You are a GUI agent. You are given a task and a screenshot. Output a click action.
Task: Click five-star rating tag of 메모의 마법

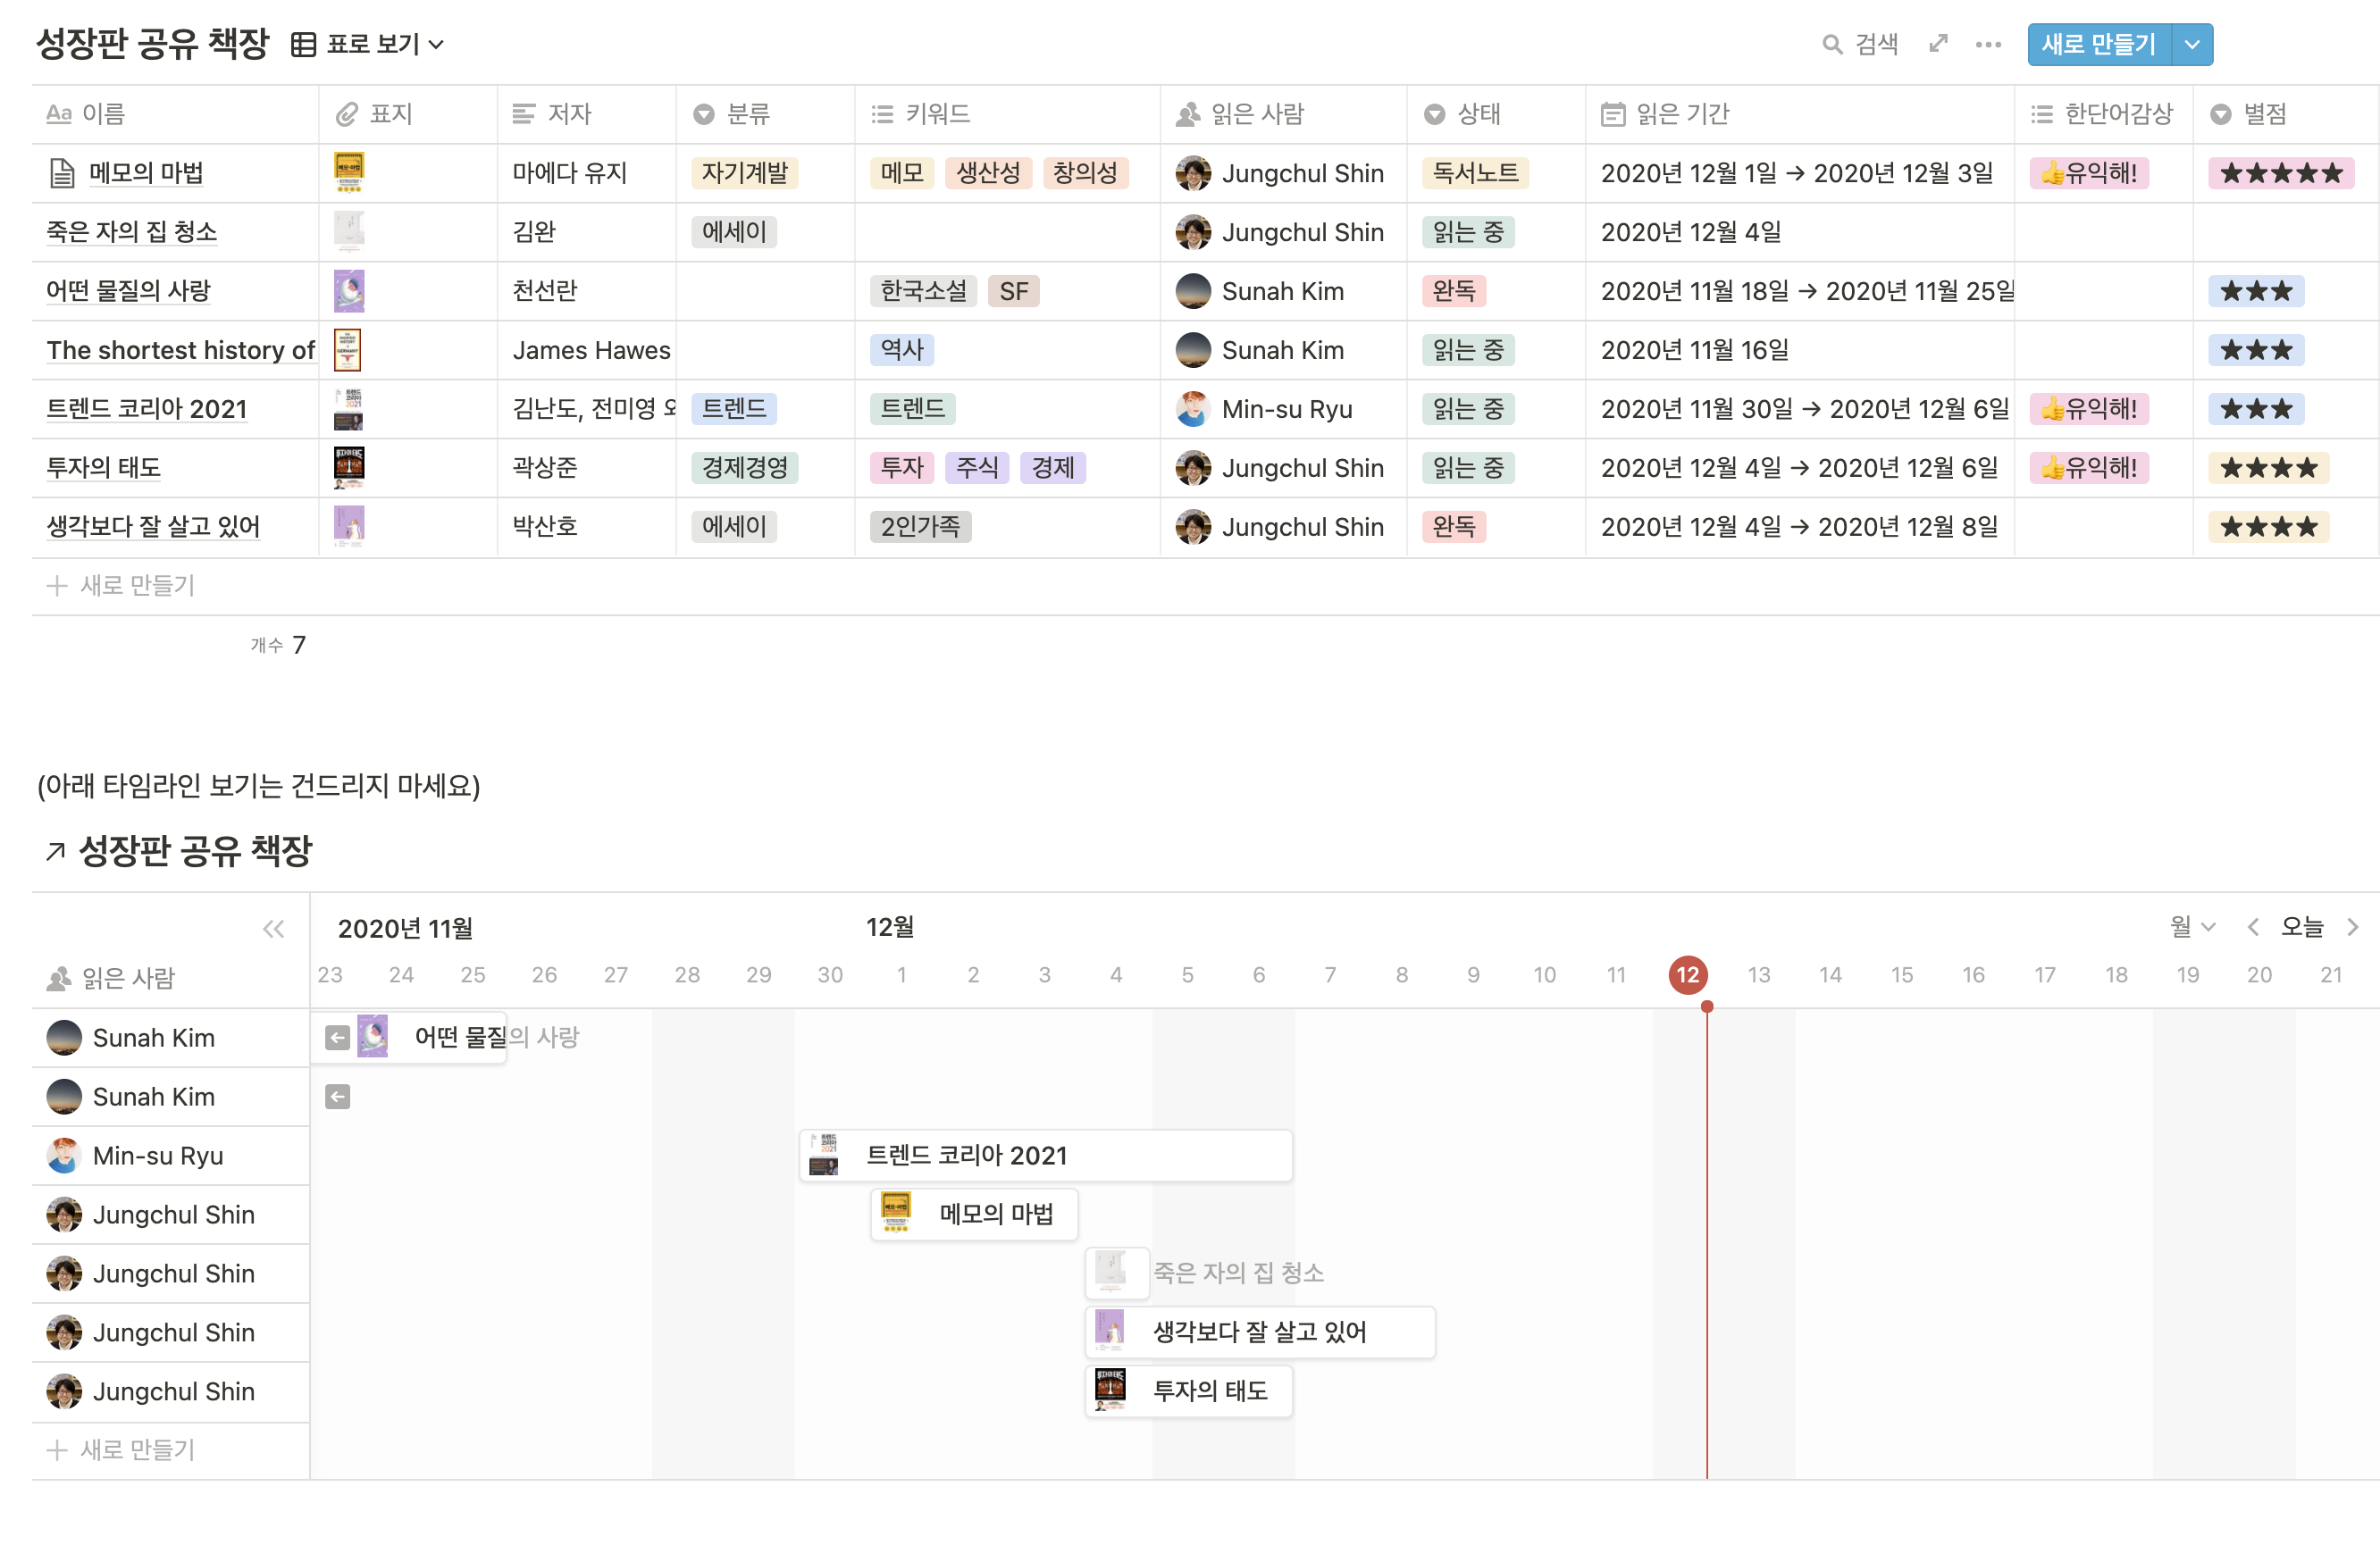click(x=2280, y=173)
